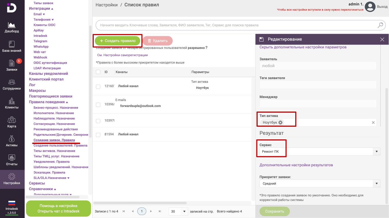Go to the Сотрудники section
The width and height of the screenshot is (389, 218).
coord(12,84)
